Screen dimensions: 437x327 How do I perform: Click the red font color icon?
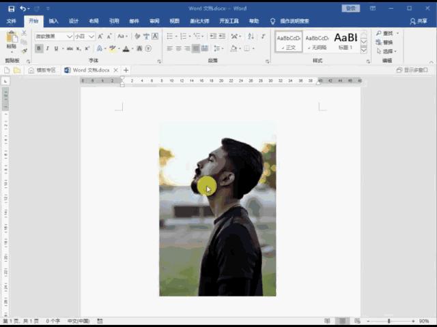[x=126, y=48]
